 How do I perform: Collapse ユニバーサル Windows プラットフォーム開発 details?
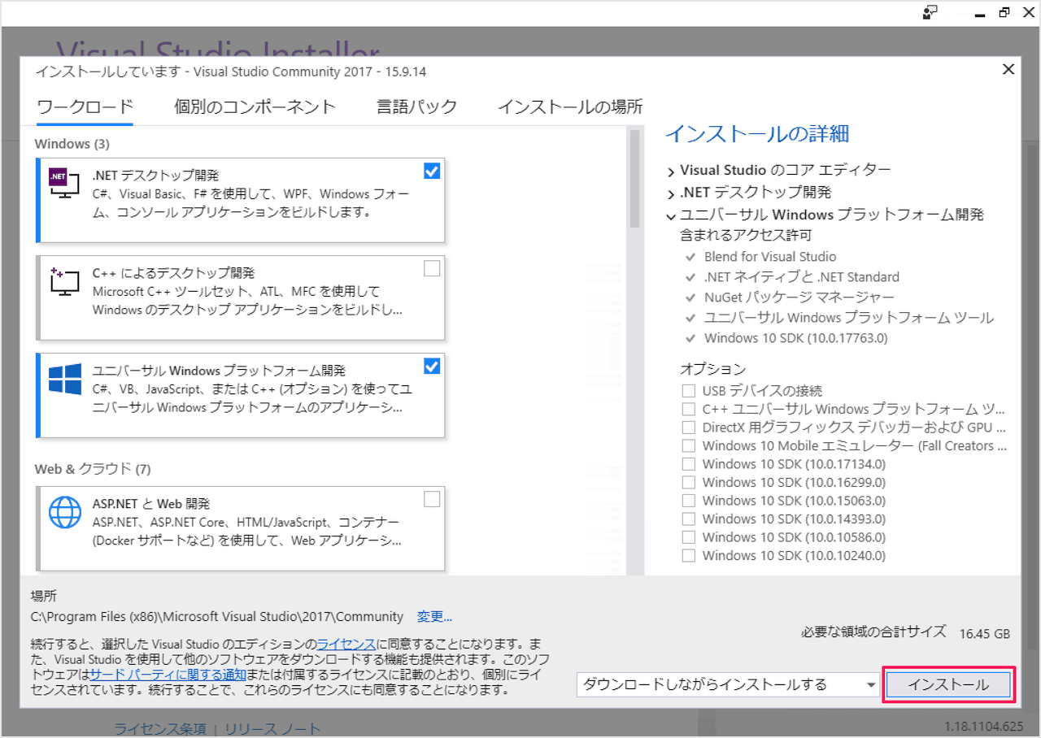[x=671, y=216]
